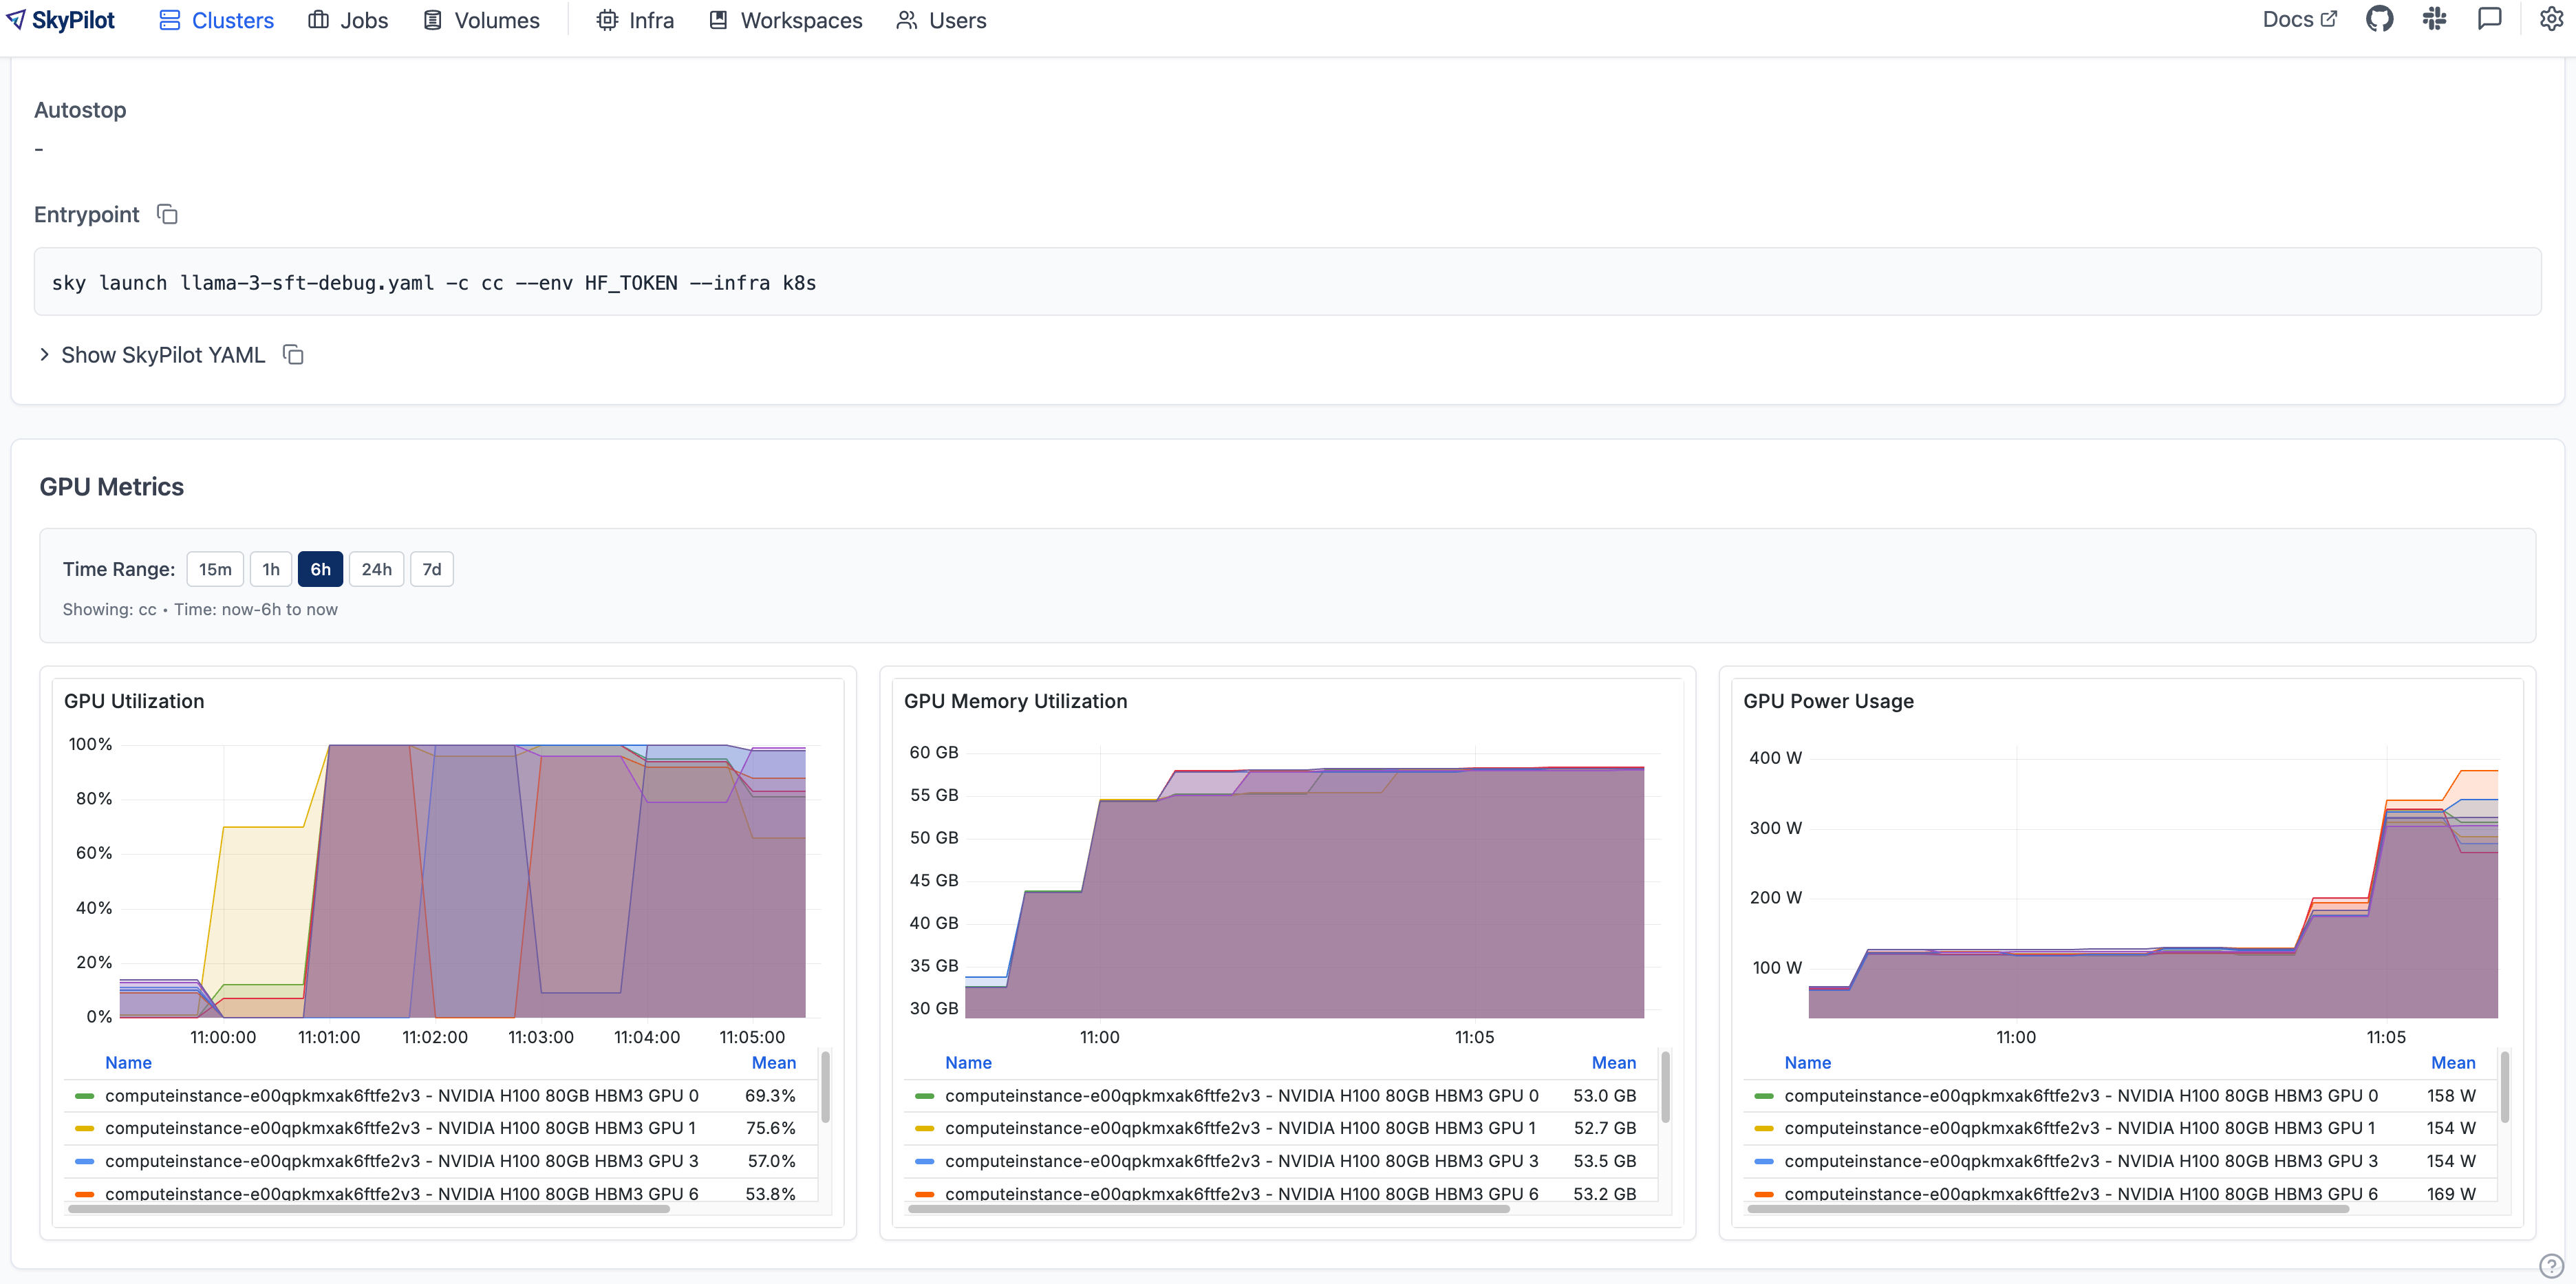Open the help question mark icon
Viewport: 2576px width, 1284px height.
point(2551,1265)
